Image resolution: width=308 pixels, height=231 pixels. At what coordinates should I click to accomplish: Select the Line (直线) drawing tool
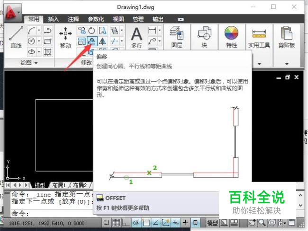coord(16,38)
